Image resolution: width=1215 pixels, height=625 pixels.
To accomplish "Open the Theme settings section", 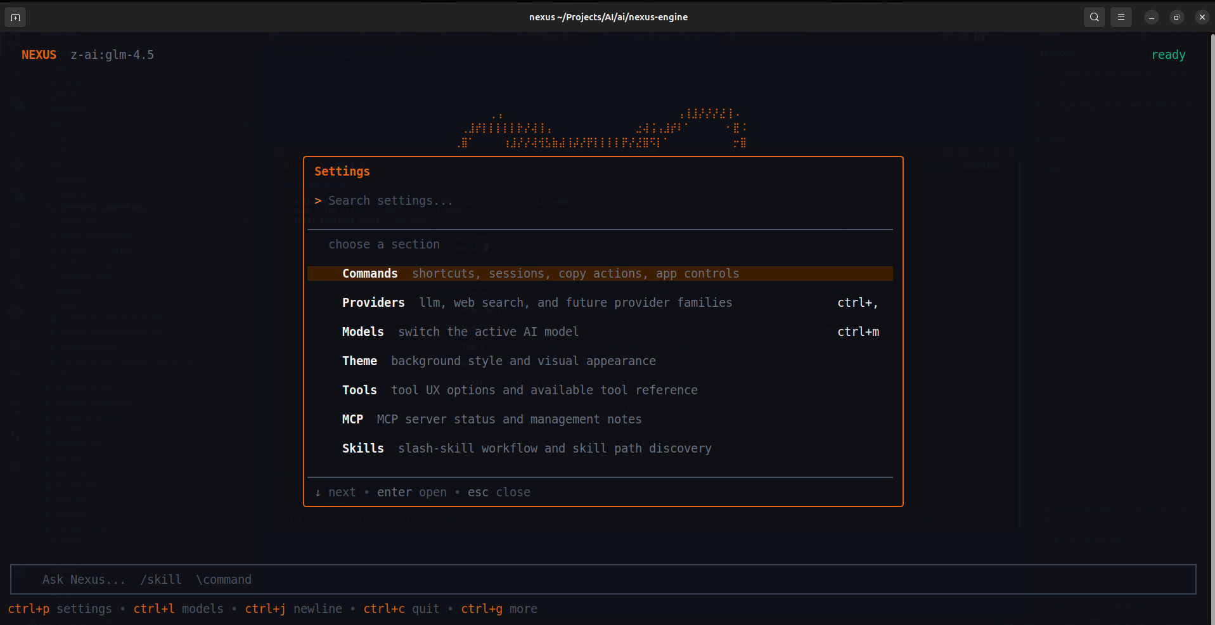I will click(600, 361).
